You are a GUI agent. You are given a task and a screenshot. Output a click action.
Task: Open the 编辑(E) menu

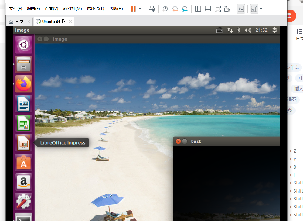click(33, 9)
